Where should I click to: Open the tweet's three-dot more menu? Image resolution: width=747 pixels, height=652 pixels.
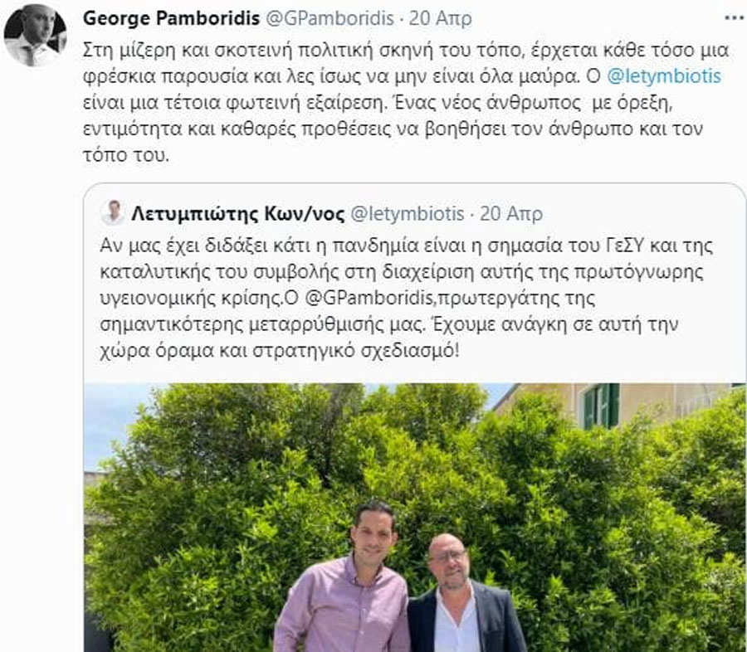pyautogui.click(x=735, y=18)
